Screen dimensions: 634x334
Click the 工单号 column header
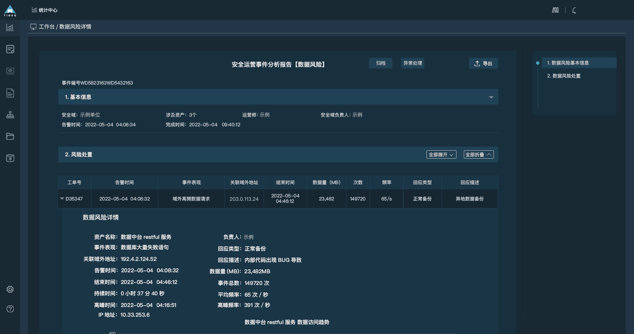pyautogui.click(x=74, y=182)
